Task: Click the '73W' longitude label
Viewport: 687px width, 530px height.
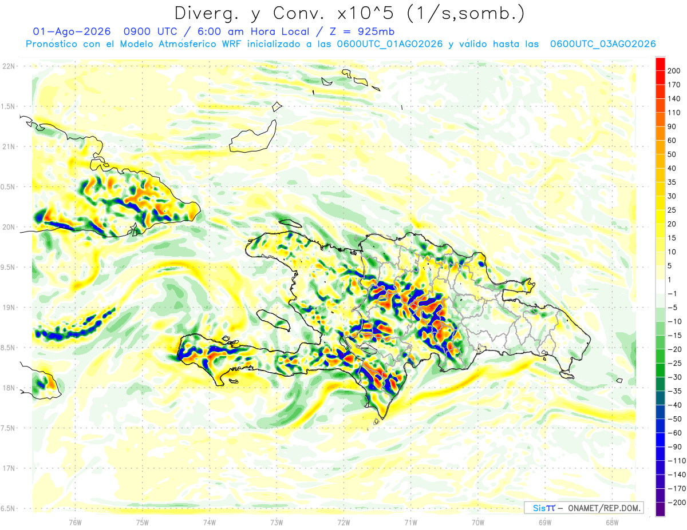Action: point(277,522)
